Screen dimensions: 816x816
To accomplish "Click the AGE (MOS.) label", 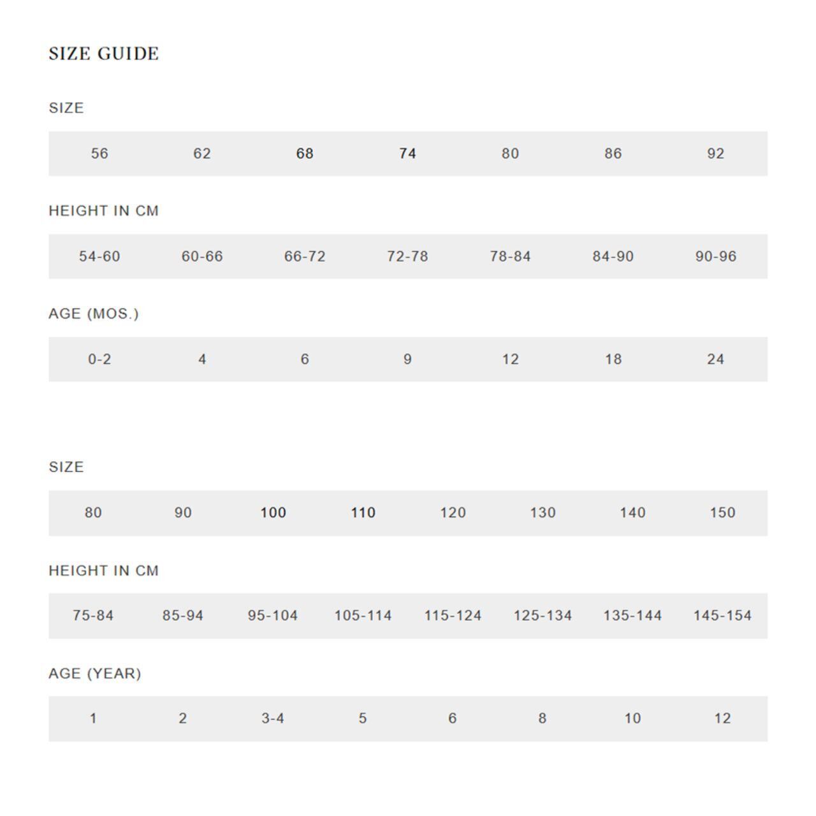I will tap(94, 314).
